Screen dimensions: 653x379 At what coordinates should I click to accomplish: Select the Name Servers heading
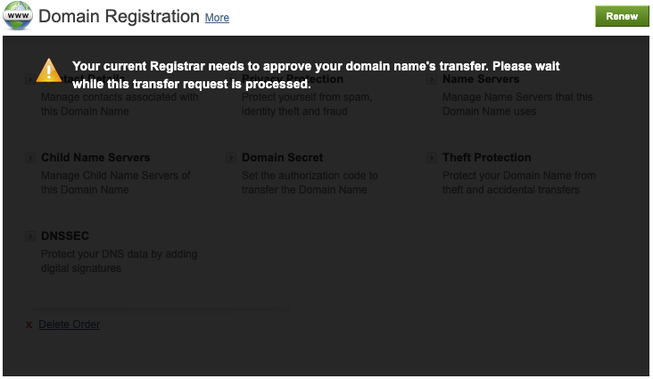click(481, 79)
